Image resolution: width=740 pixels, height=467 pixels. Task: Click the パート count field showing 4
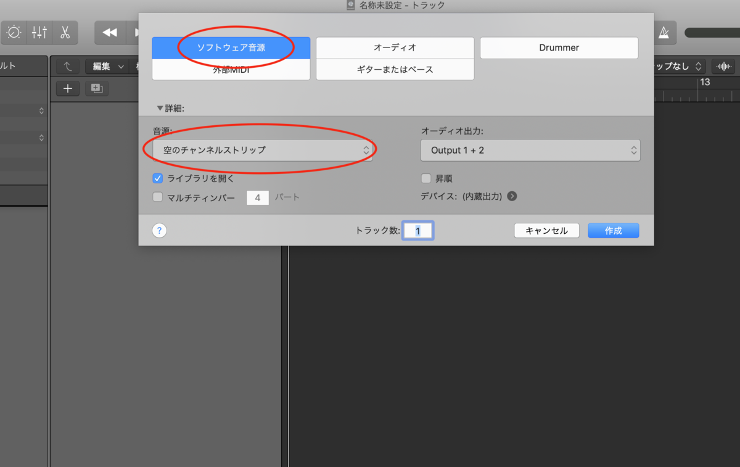coord(258,198)
